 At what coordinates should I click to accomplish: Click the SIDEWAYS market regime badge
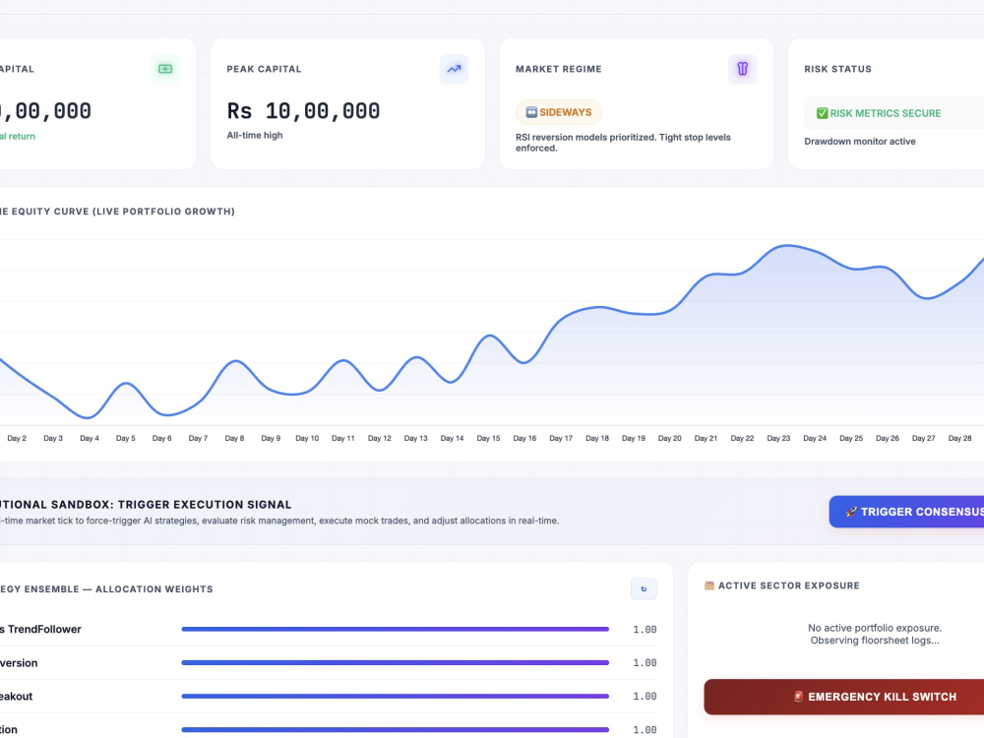tap(559, 112)
